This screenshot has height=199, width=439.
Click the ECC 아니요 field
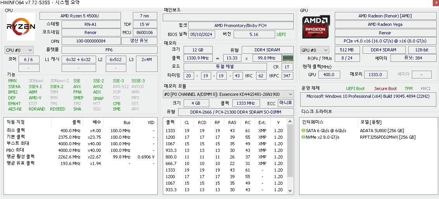pos(286,103)
